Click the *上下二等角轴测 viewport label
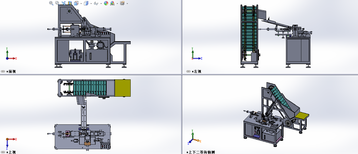This screenshot has width=358, height=154. coord(201,152)
